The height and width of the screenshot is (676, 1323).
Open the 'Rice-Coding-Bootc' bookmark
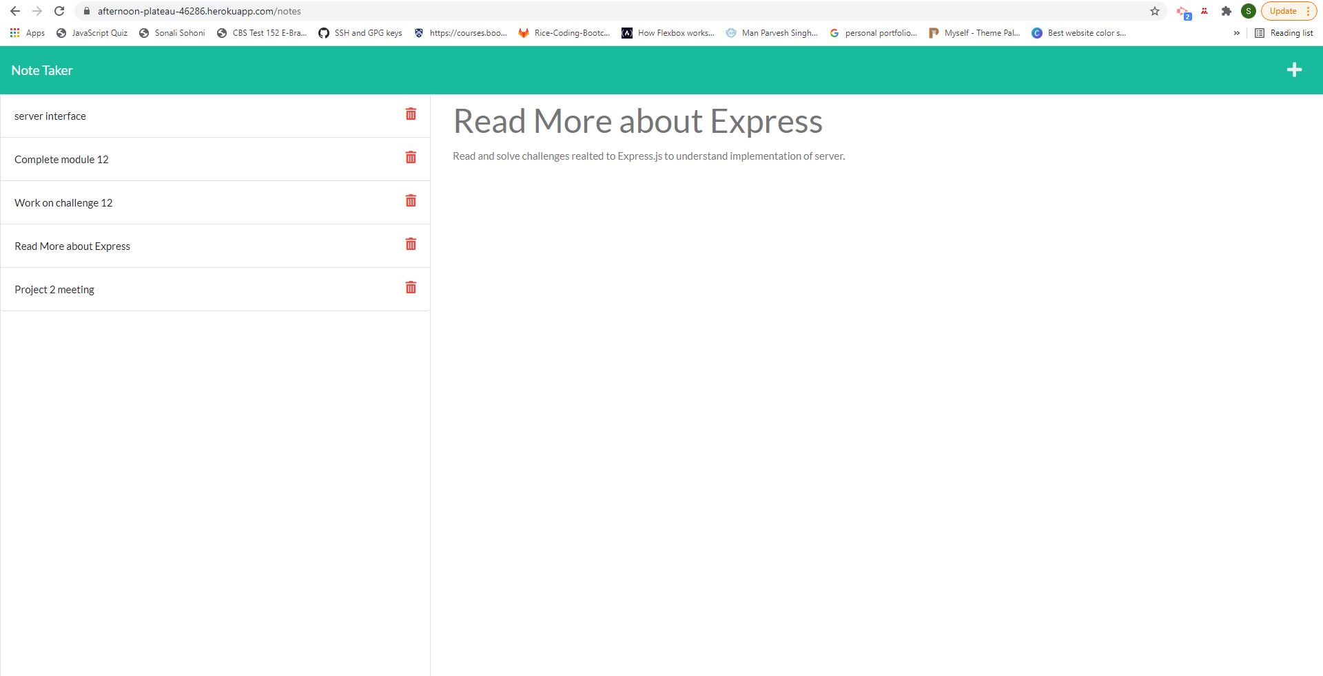[564, 32]
